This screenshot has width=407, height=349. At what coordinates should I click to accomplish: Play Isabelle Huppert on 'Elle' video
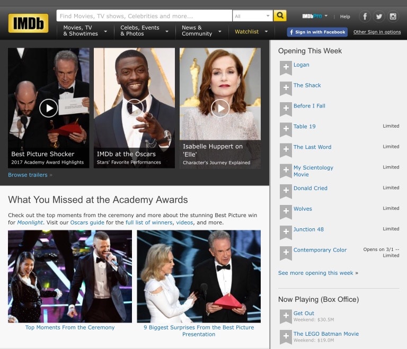pyautogui.click(x=220, y=108)
